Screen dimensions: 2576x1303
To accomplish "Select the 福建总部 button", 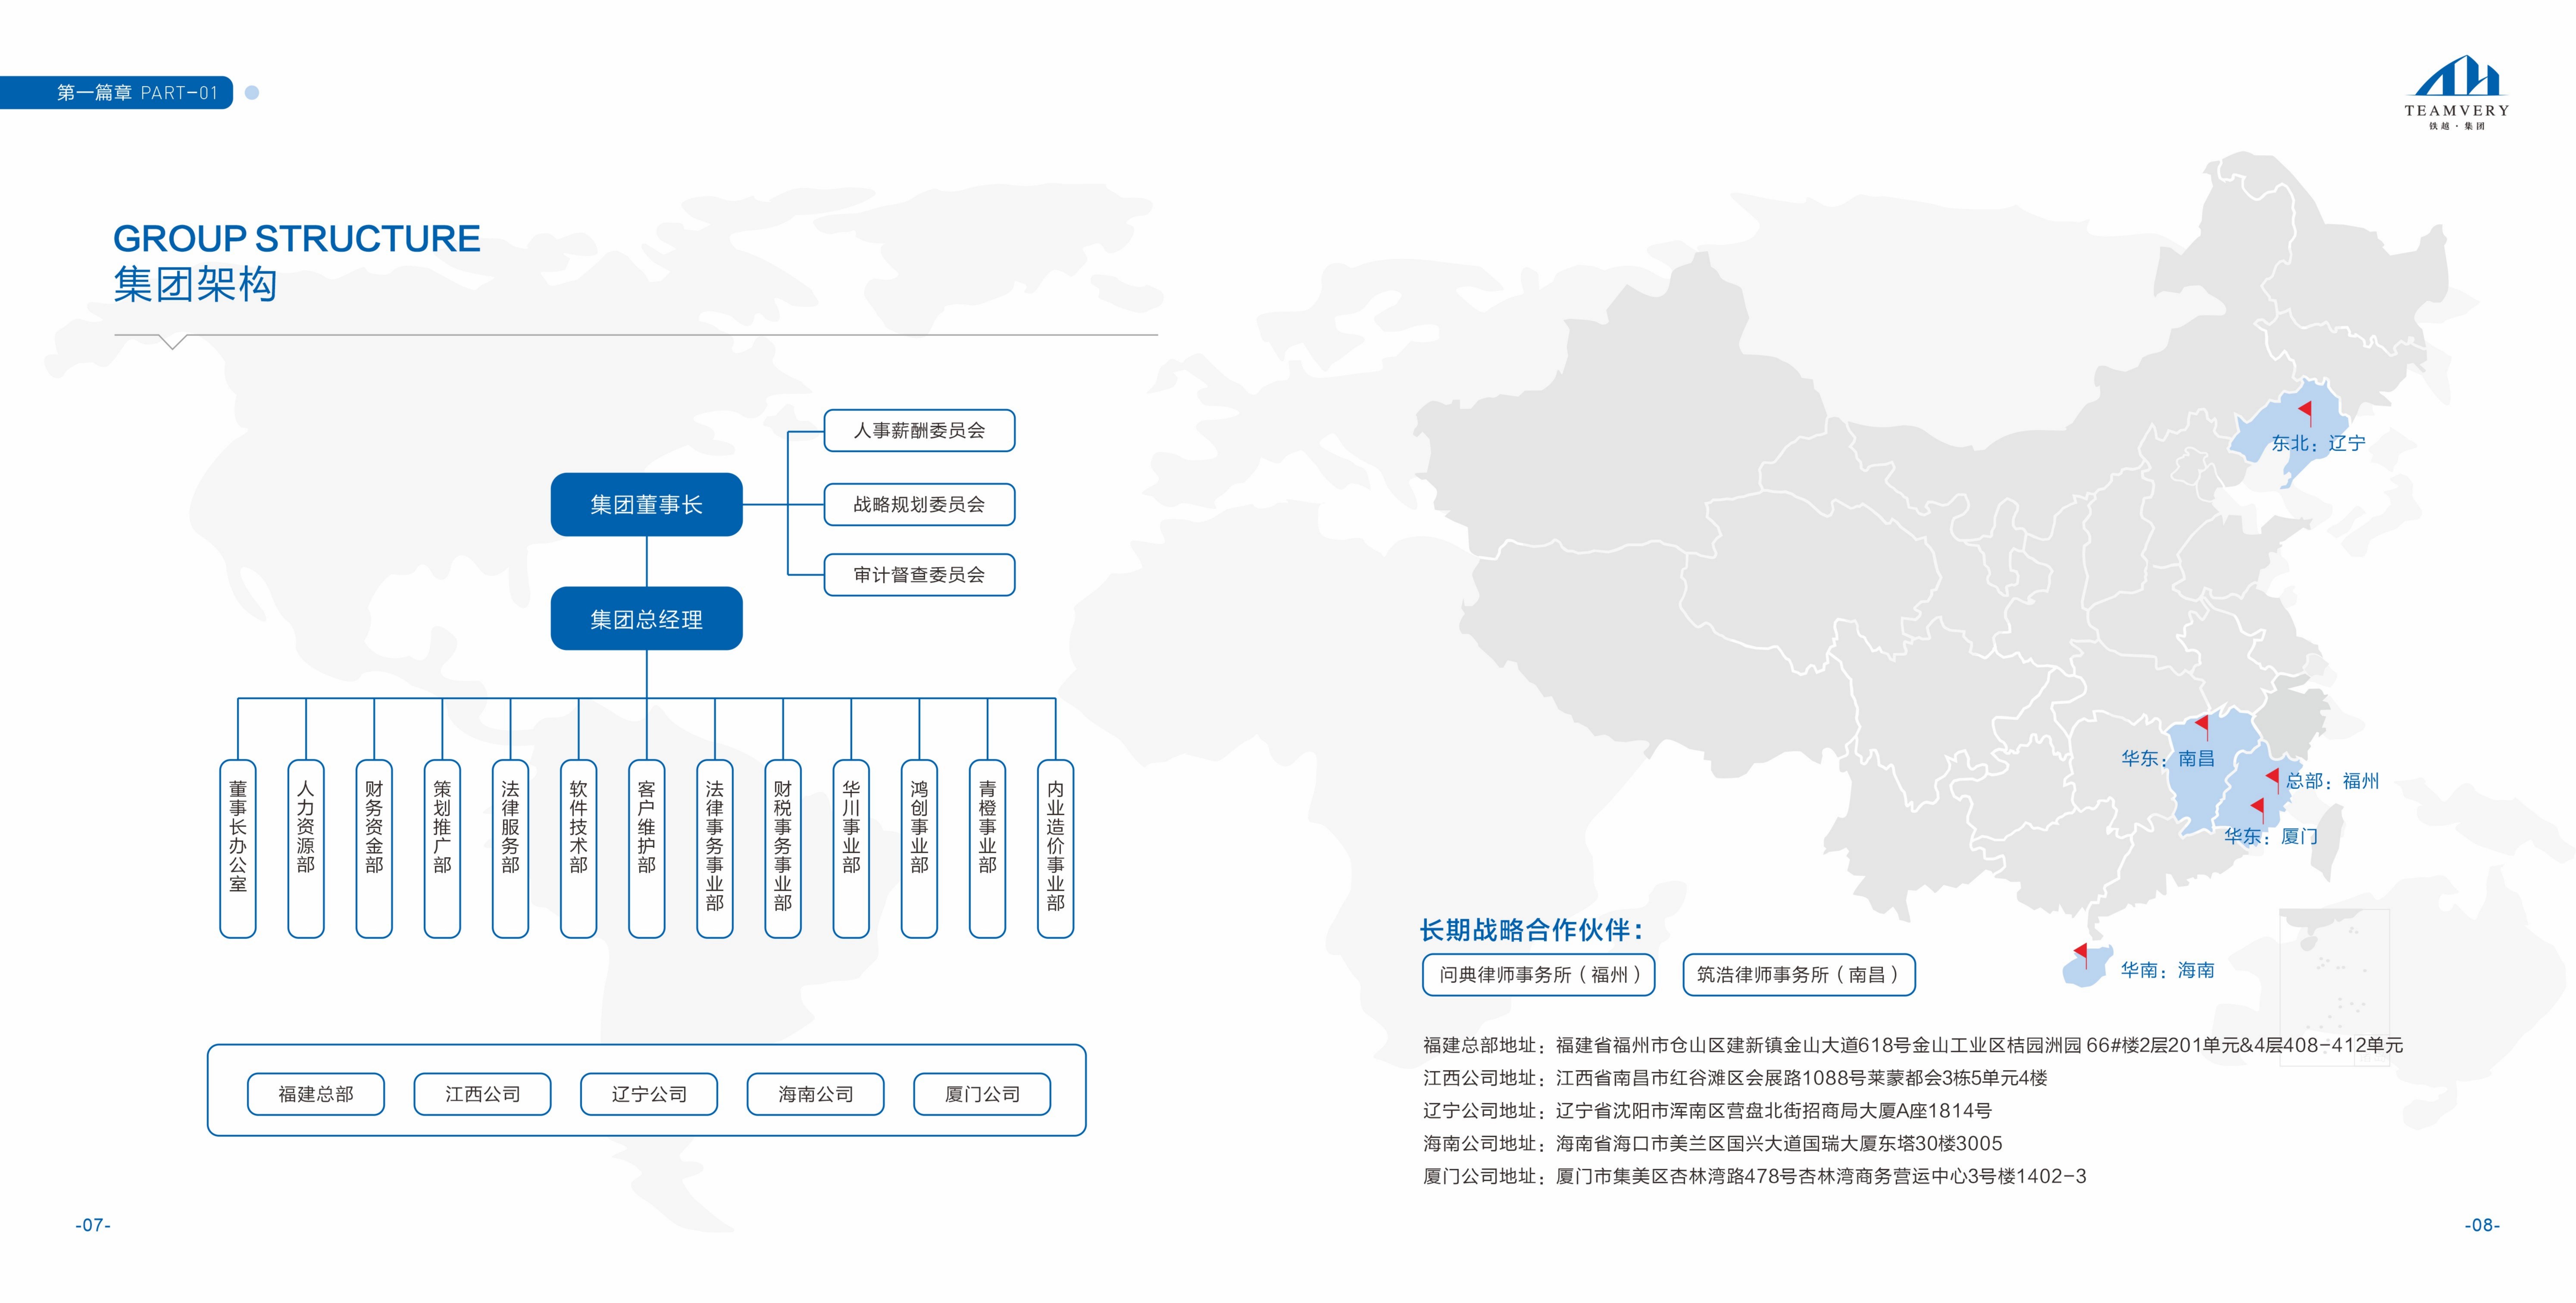I will click(x=316, y=1094).
